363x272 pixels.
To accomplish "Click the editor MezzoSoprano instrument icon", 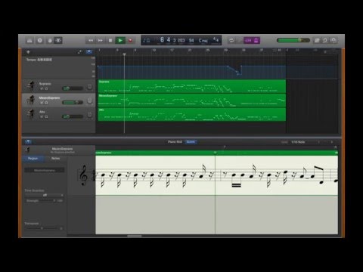I will click(28, 150).
